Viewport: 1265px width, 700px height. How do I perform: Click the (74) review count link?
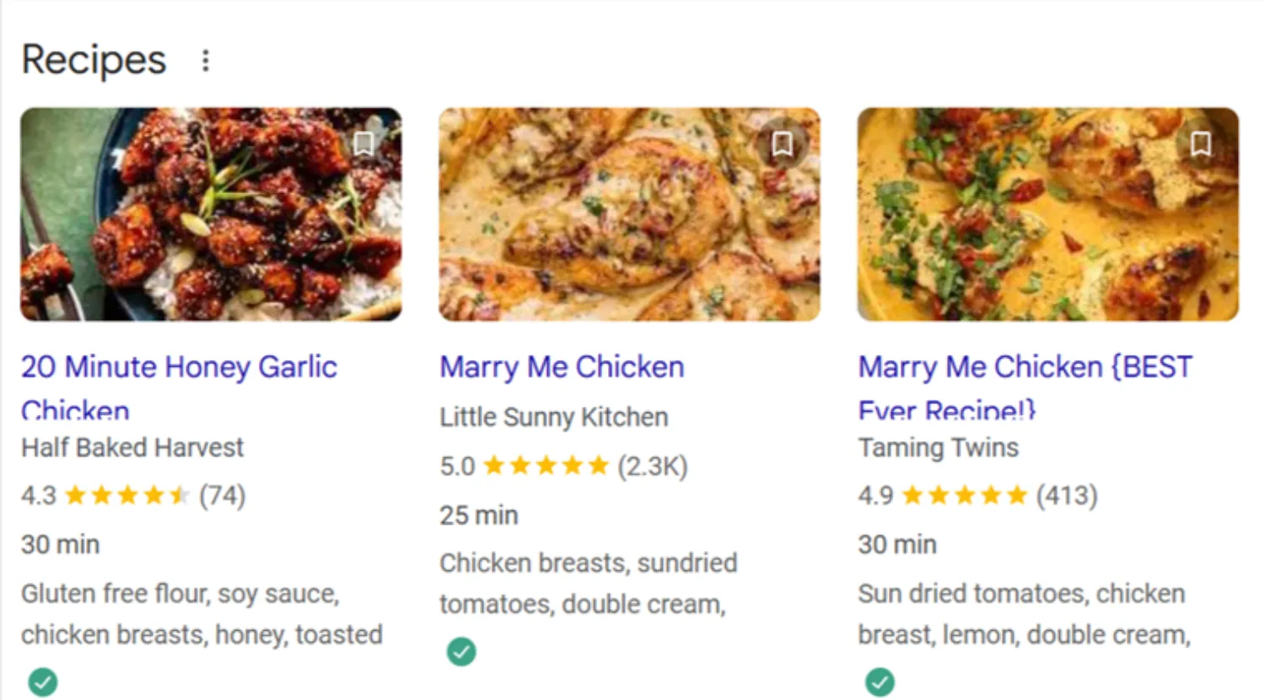224,495
